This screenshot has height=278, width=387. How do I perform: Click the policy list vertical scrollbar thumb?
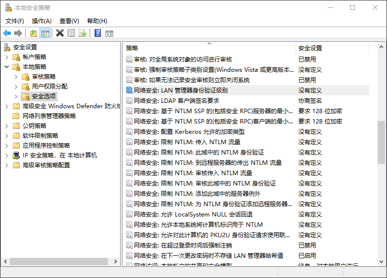click(381, 142)
